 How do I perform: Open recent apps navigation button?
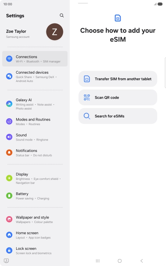click(x=98, y=261)
